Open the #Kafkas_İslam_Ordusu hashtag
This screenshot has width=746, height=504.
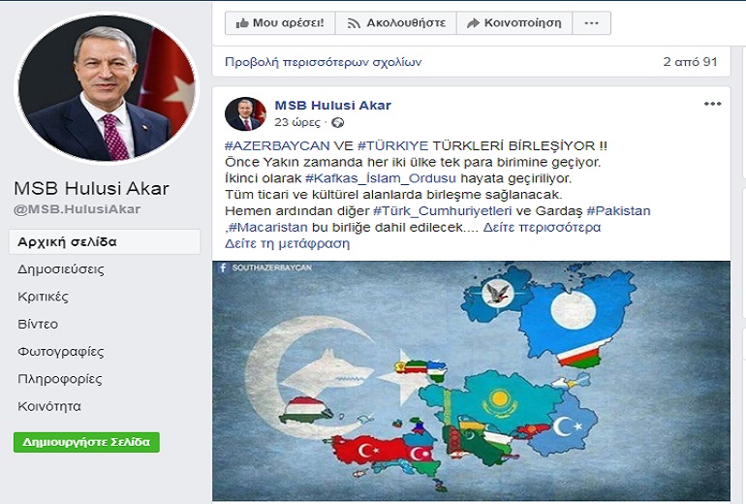coord(380,178)
